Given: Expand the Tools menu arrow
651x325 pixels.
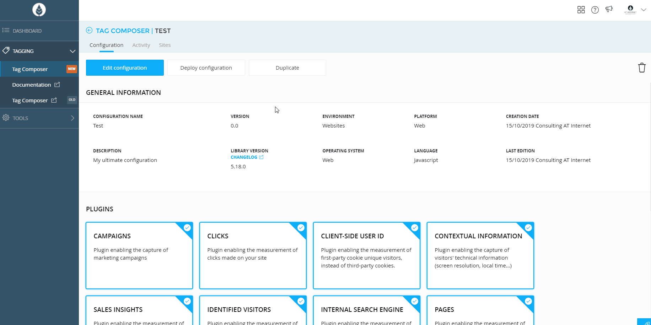Looking at the screenshot, I should click(72, 118).
